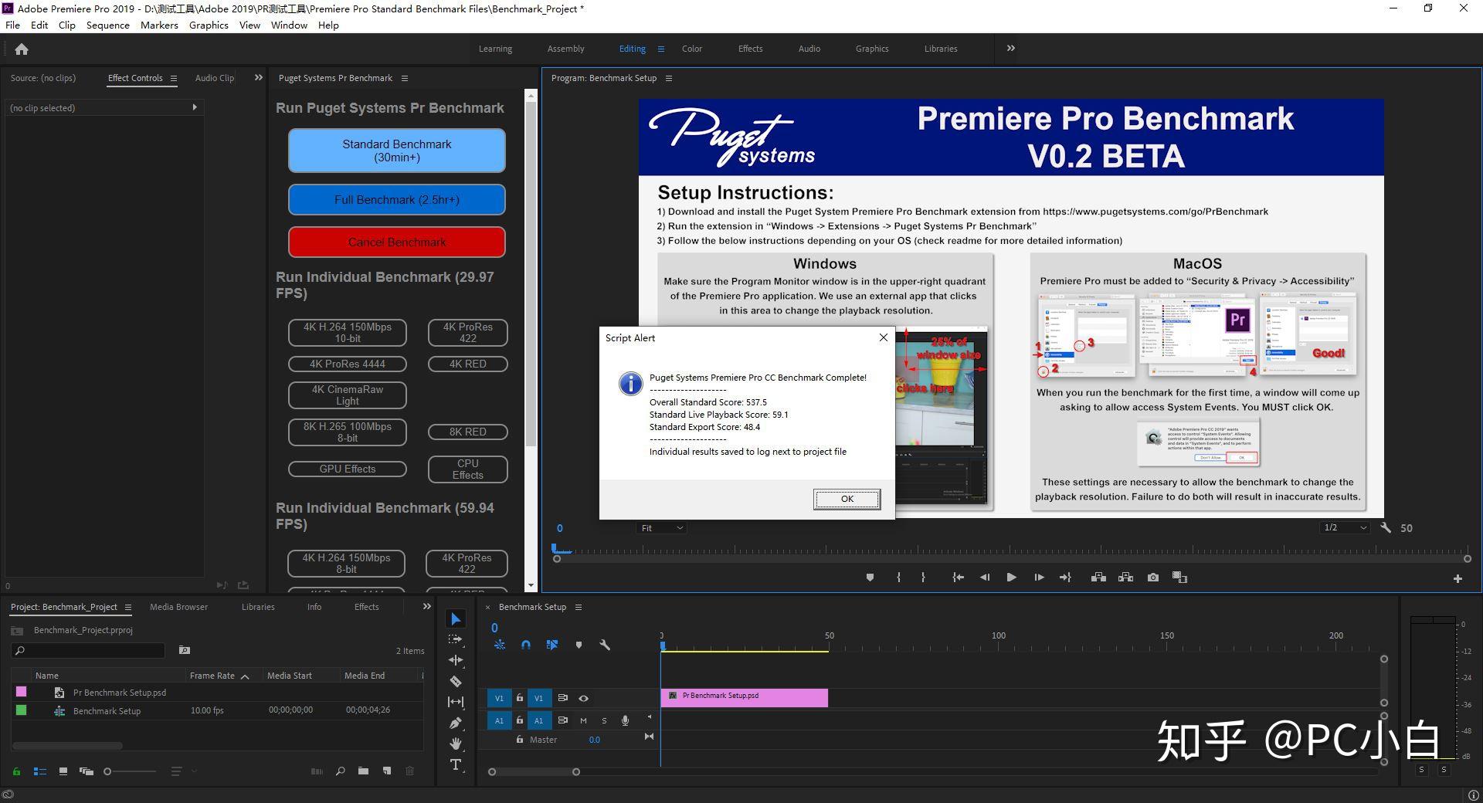Click OK in the Script Alert dialog
The image size is (1483, 803).
[x=847, y=499]
